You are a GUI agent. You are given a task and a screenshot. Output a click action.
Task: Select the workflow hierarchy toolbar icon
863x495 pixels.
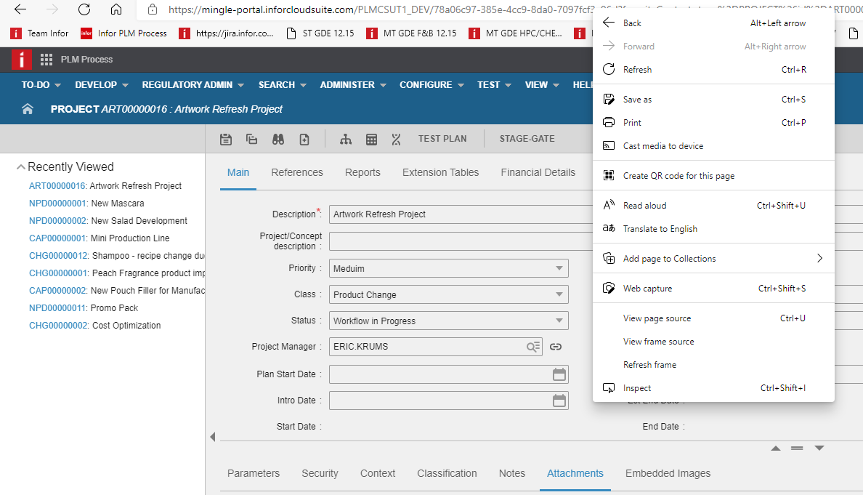coord(346,138)
